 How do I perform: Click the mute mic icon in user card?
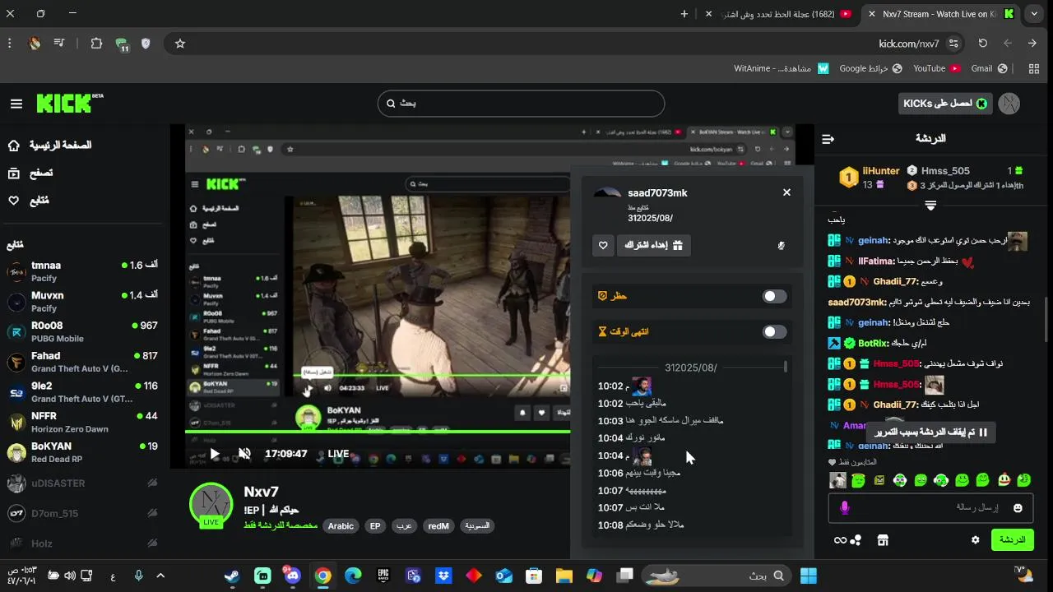click(781, 245)
